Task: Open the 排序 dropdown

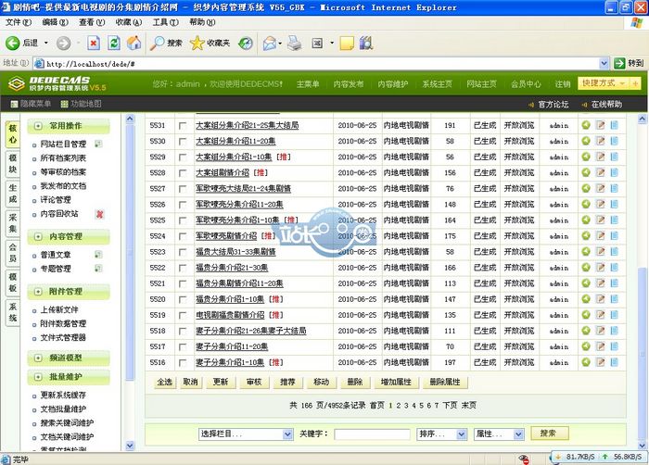Action: pyautogui.click(x=442, y=434)
